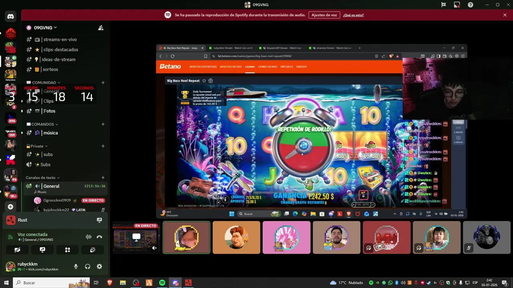This screenshot has width=513, height=288.
Task: Add channel to COMANDOS category
Action: (103, 124)
